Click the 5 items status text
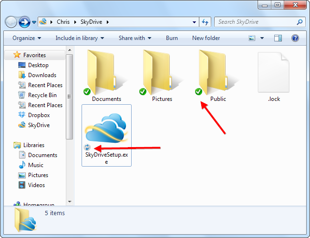The image size is (310, 238). [55, 213]
